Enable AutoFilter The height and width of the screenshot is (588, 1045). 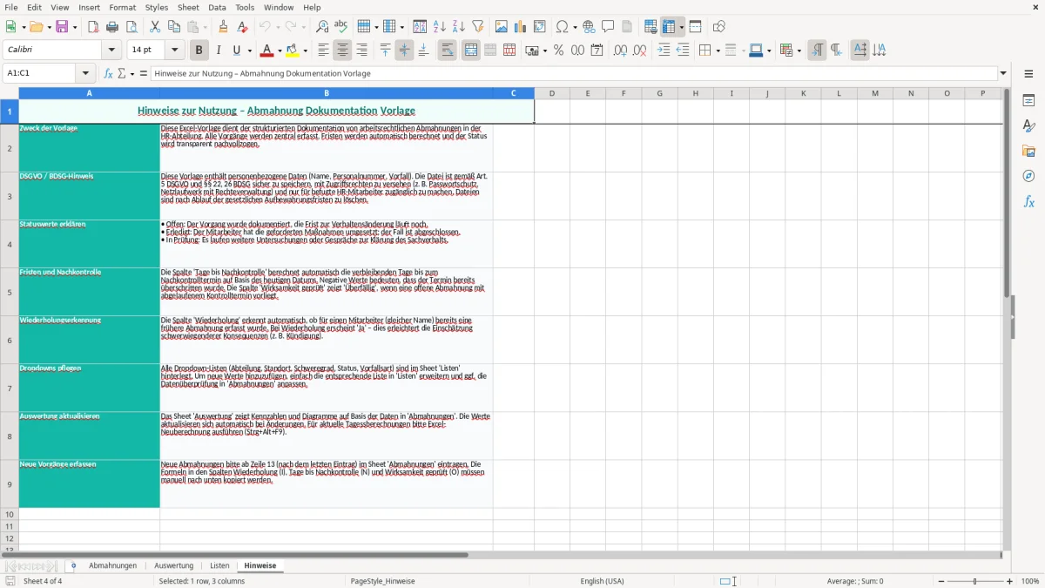pyautogui.click(x=477, y=27)
